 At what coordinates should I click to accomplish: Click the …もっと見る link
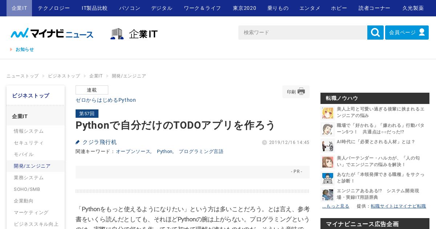coord(336,206)
